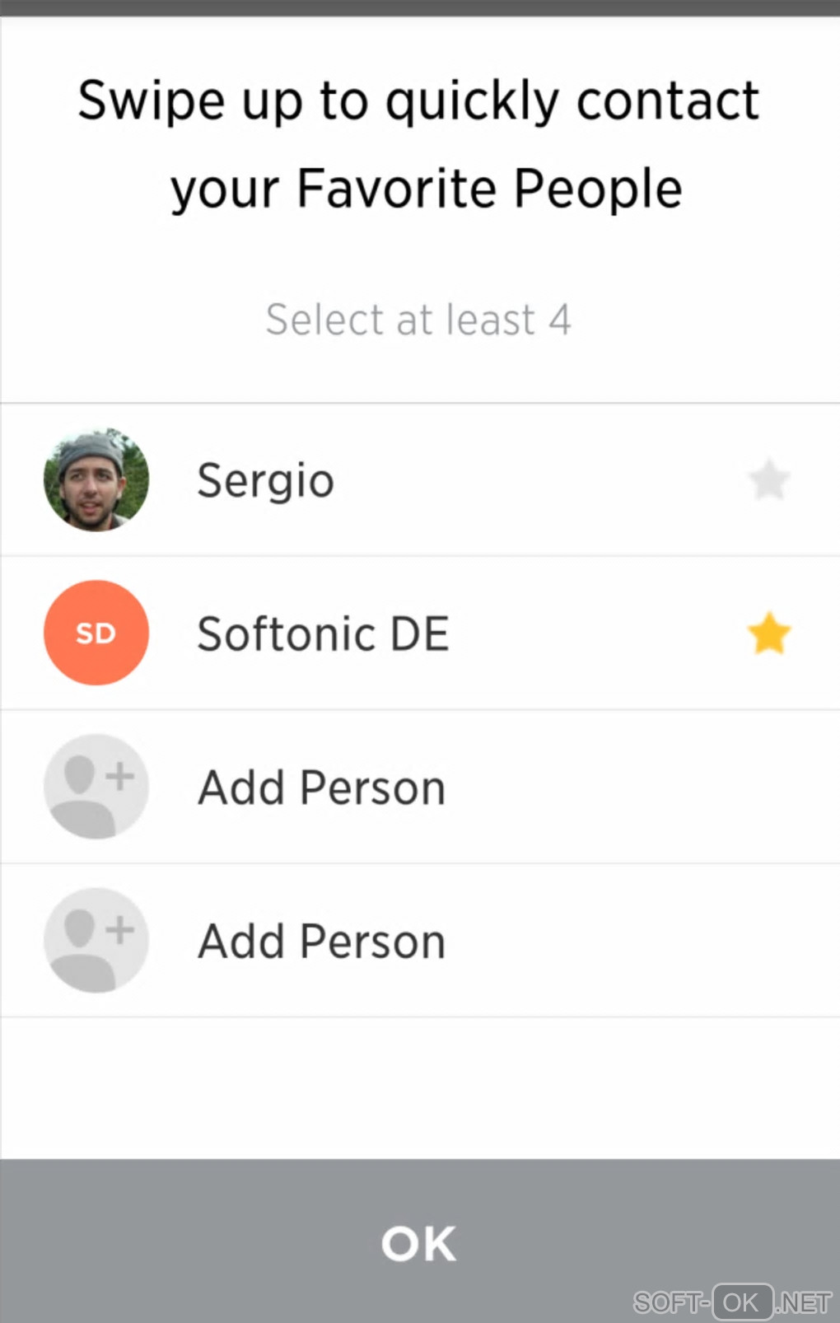
Task: Tap the 'Select at least 4' hint
Action: (x=418, y=320)
